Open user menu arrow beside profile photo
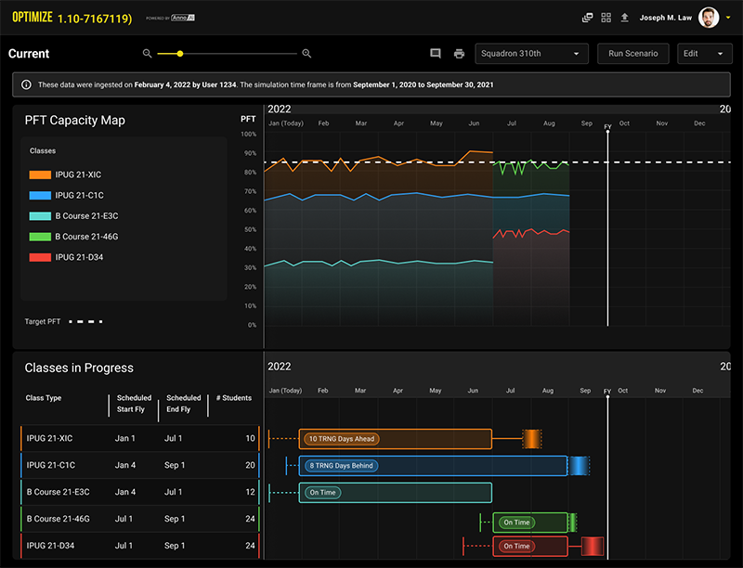This screenshot has height=568, width=743. (727, 18)
